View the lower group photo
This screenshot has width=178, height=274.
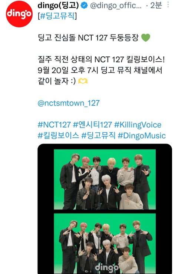click(105, 244)
